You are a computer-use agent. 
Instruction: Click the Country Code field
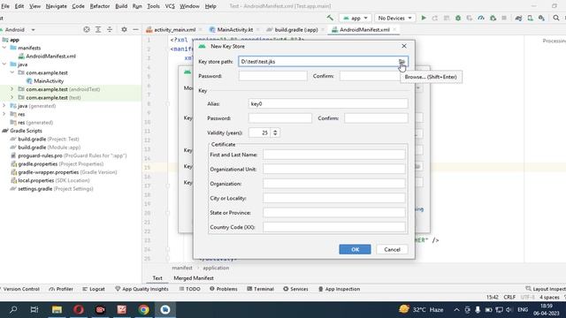click(334, 227)
